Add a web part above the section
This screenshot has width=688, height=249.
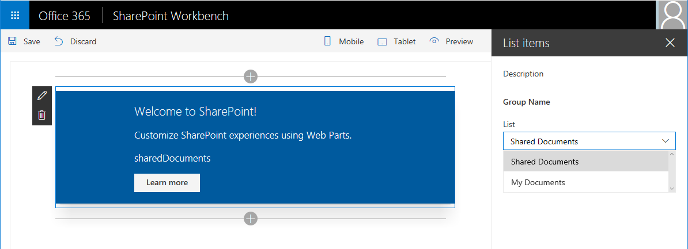[250, 76]
